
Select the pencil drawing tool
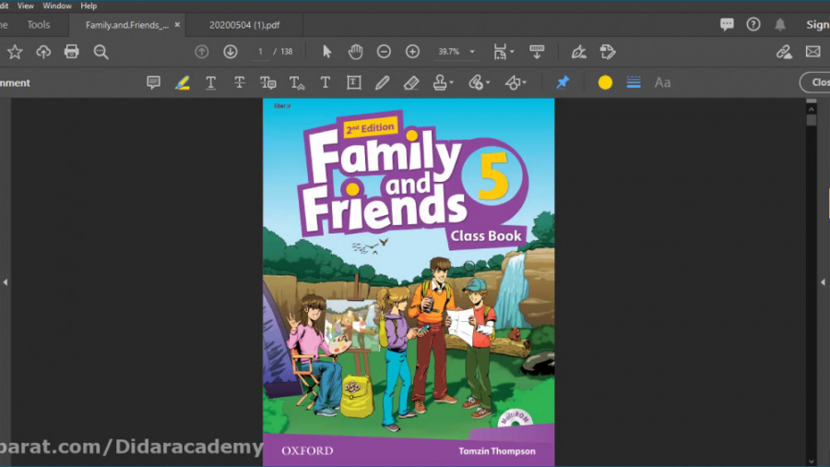click(382, 82)
